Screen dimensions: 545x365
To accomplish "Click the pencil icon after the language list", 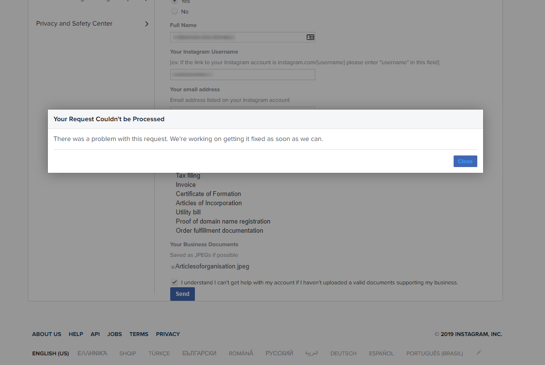I will point(479,352).
